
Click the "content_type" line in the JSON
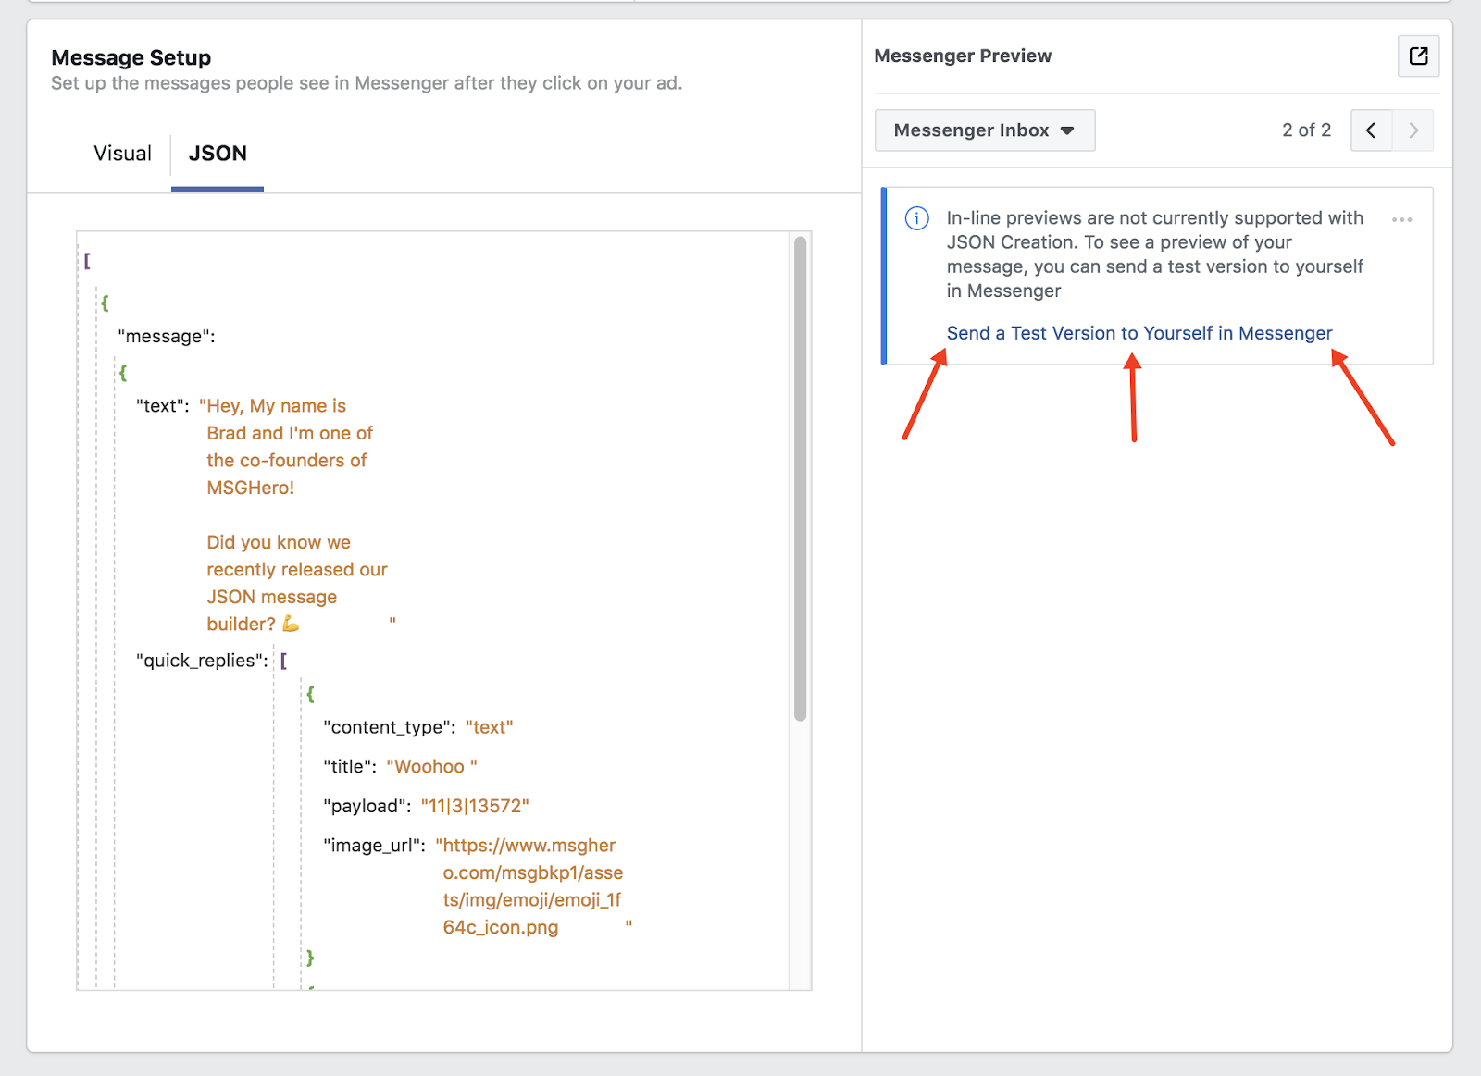pos(418,727)
